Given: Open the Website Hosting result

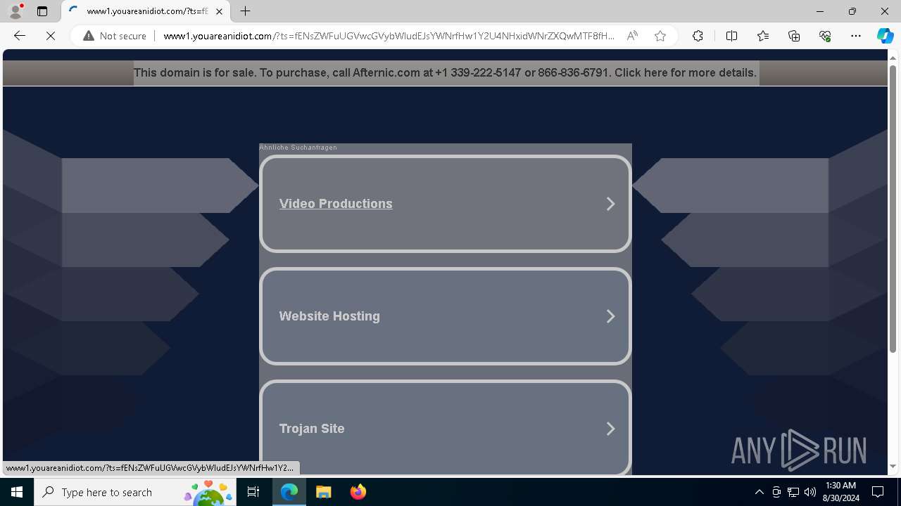Looking at the screenshot, I should (x=445, y=316).
